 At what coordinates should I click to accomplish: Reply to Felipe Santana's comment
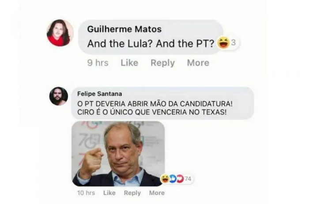(x=132, y=193)
